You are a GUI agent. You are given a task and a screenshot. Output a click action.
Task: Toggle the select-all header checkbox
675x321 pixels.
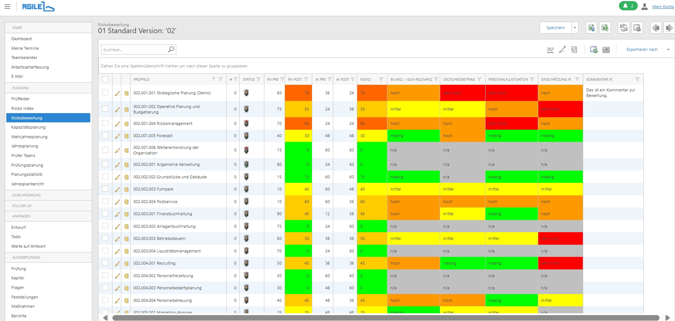click(x=105, y=79)
